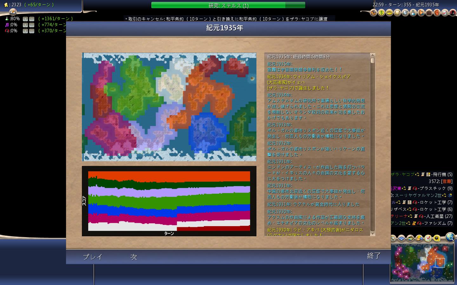Open the Religion Advisor praying hands icon
This screenshot has width=457, height=285.
coord(421,13)
